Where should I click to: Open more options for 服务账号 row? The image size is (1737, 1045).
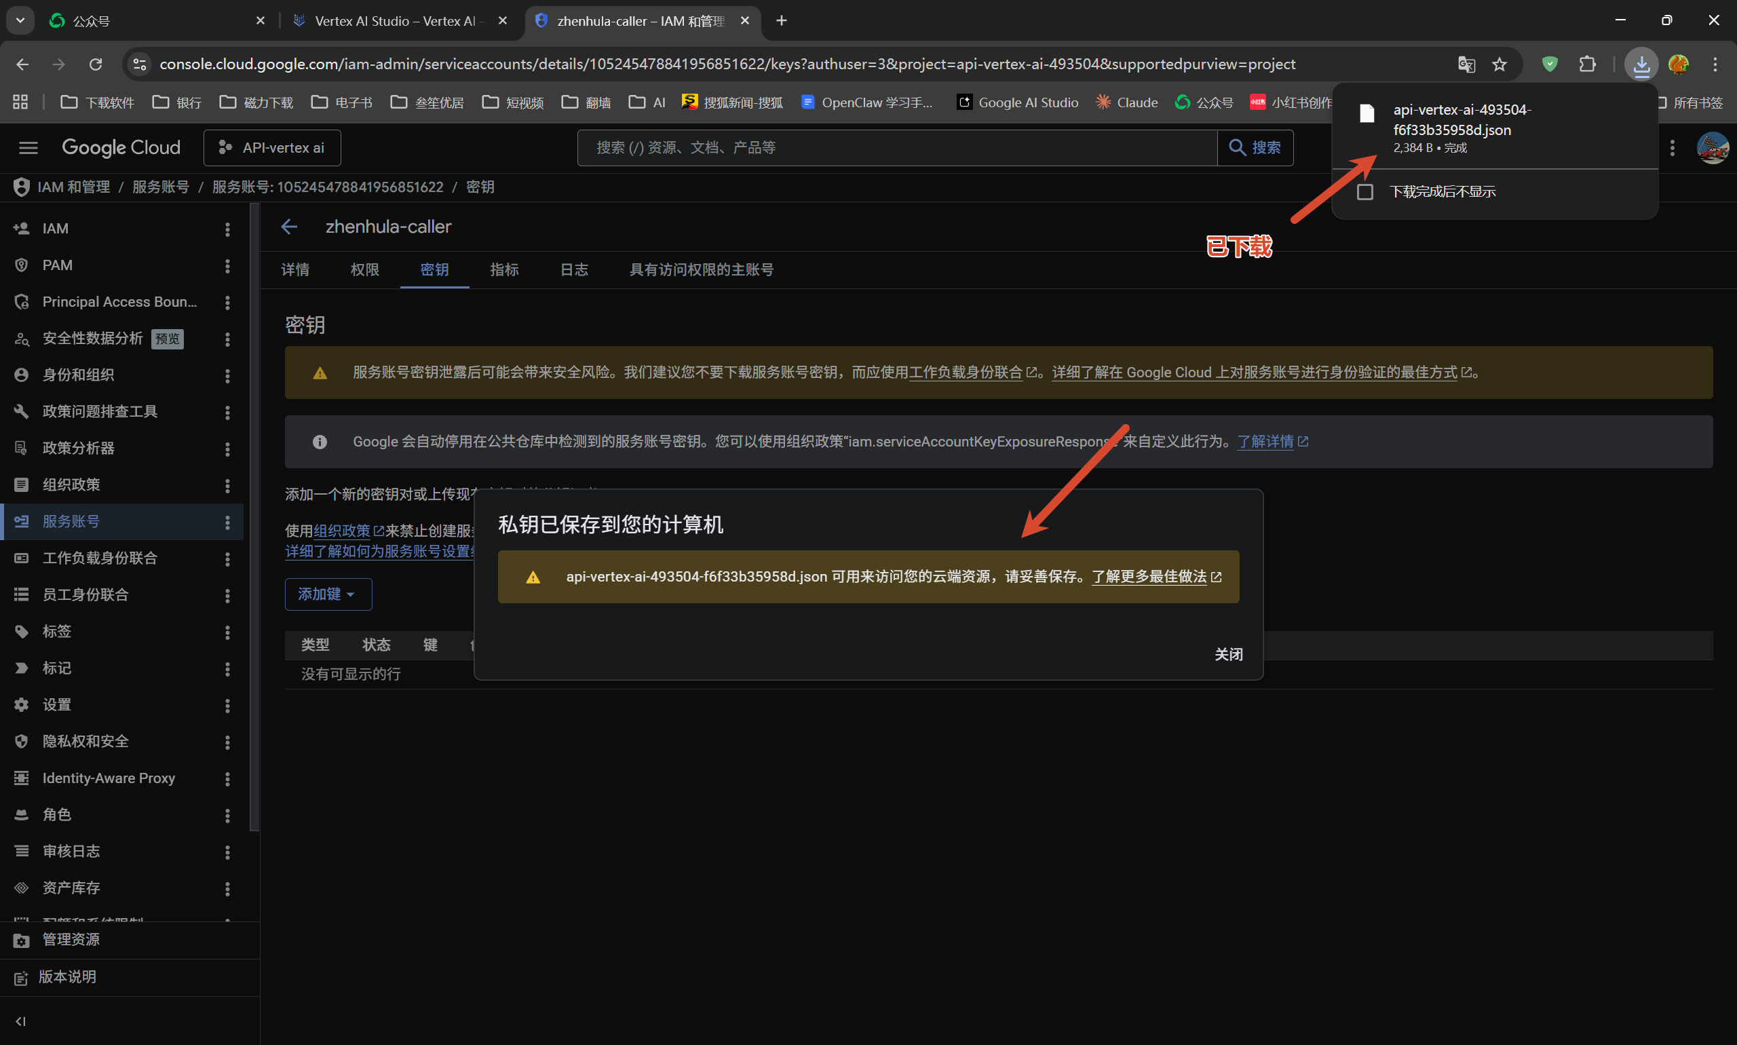227,522
